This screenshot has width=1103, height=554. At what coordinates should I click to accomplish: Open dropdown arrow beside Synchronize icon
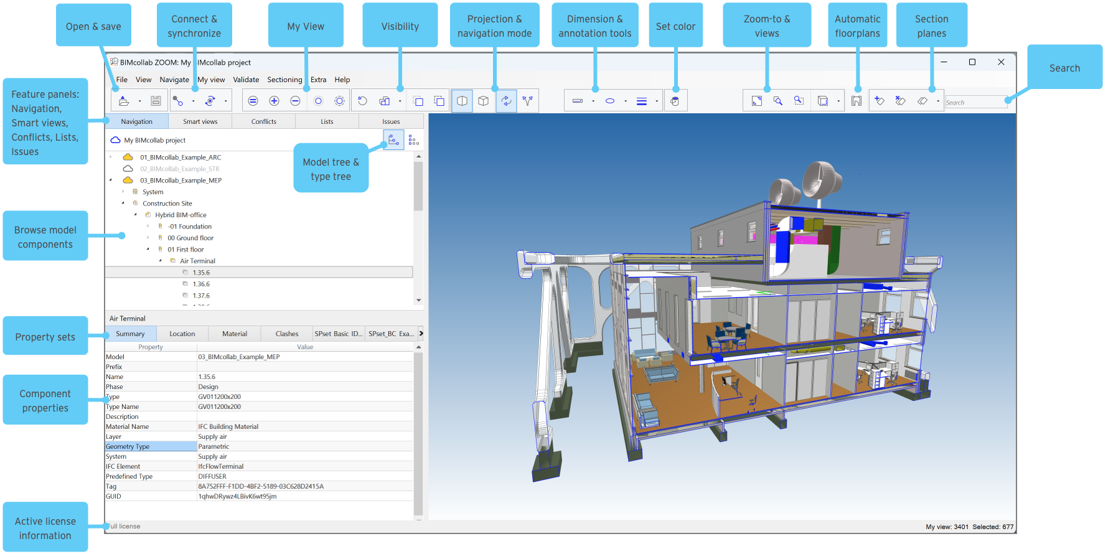click(x=225, y=101)
